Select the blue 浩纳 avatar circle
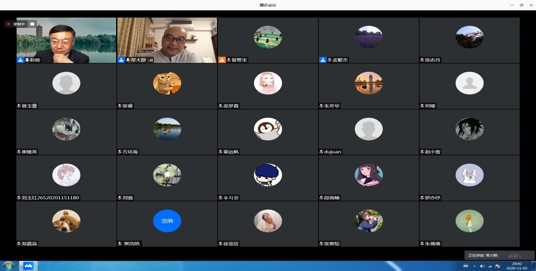The width and height of the screenshot is (536, 271). click(167, 221)
